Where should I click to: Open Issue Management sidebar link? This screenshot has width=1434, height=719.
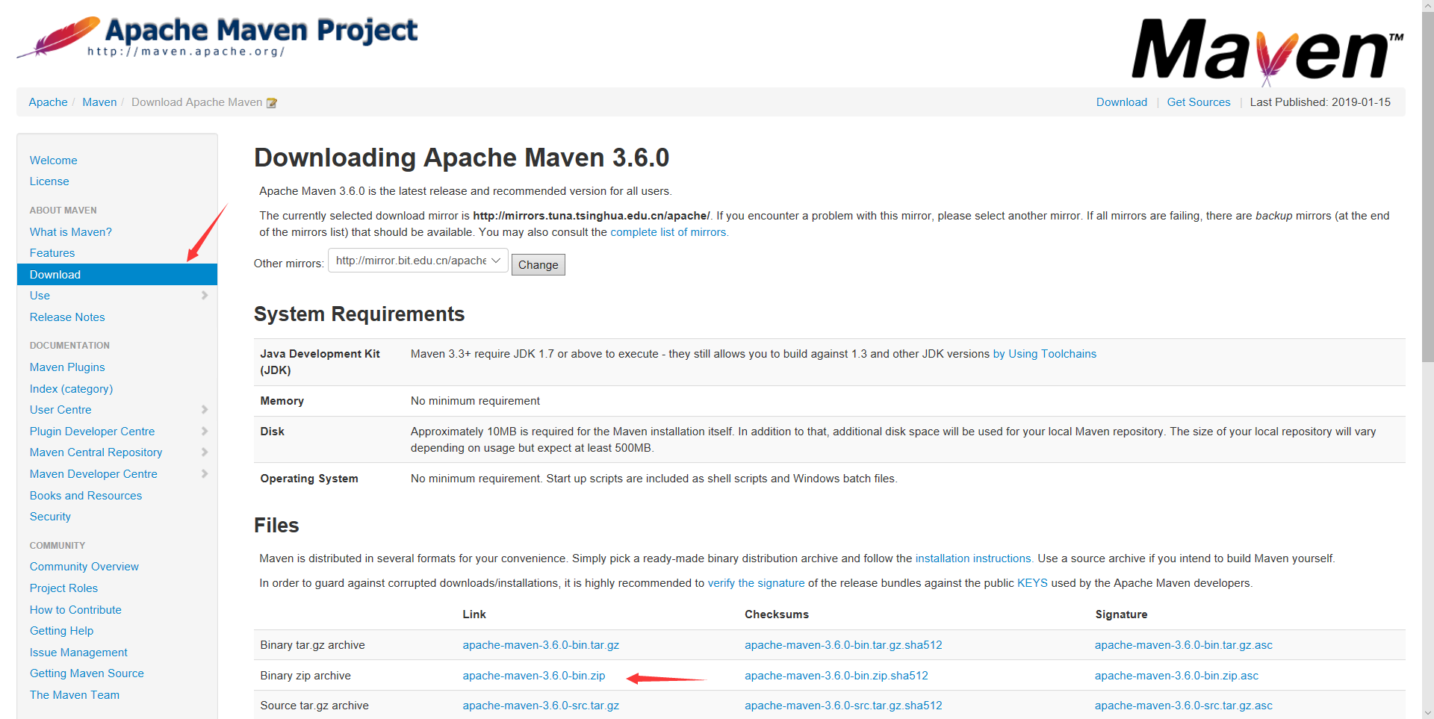coord(78,653)
